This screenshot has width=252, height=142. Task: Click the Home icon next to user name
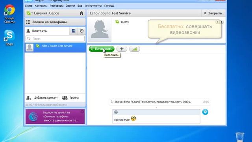coord(82,13)
